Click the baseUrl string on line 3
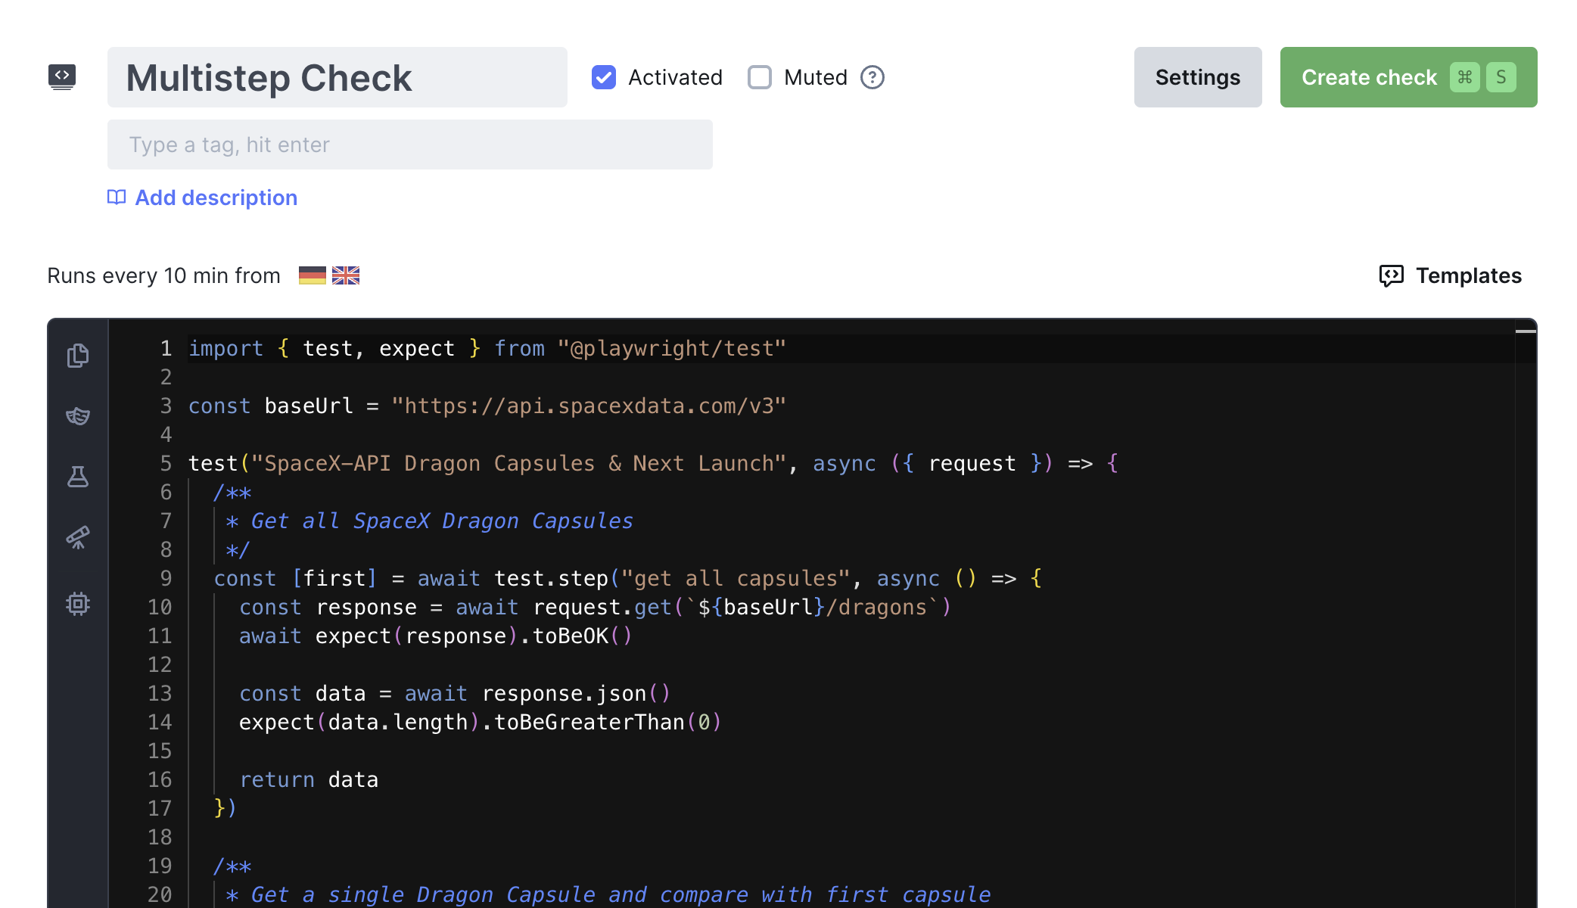 pos(589,406)
